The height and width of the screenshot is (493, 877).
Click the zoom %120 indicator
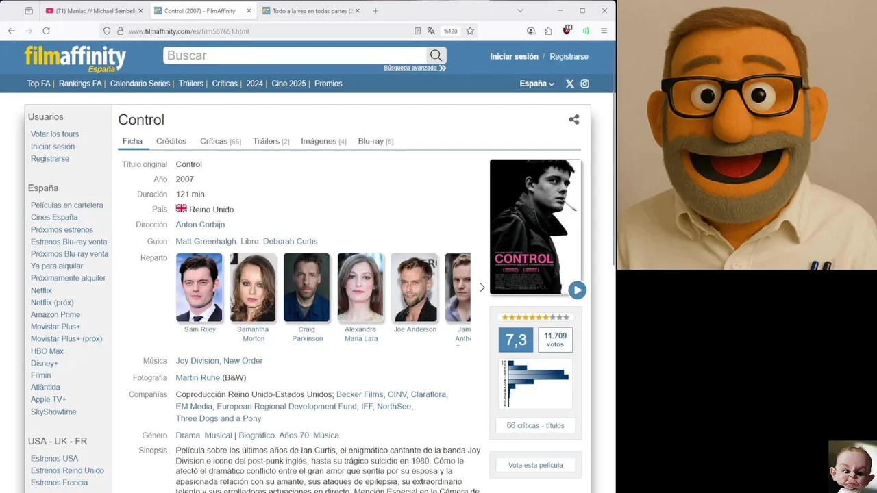click(x=450, y=31)
